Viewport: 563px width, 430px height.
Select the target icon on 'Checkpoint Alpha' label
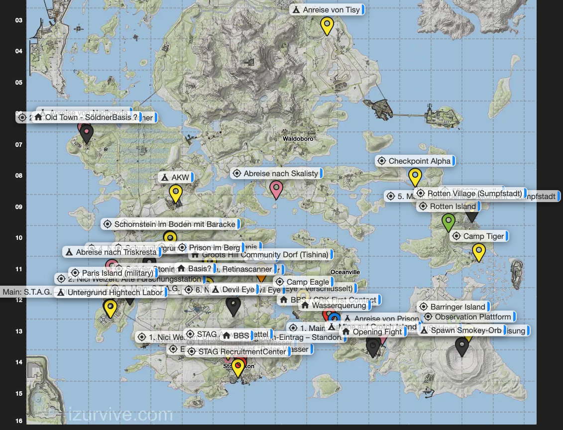pyautogui.click(x=382, y=161)
